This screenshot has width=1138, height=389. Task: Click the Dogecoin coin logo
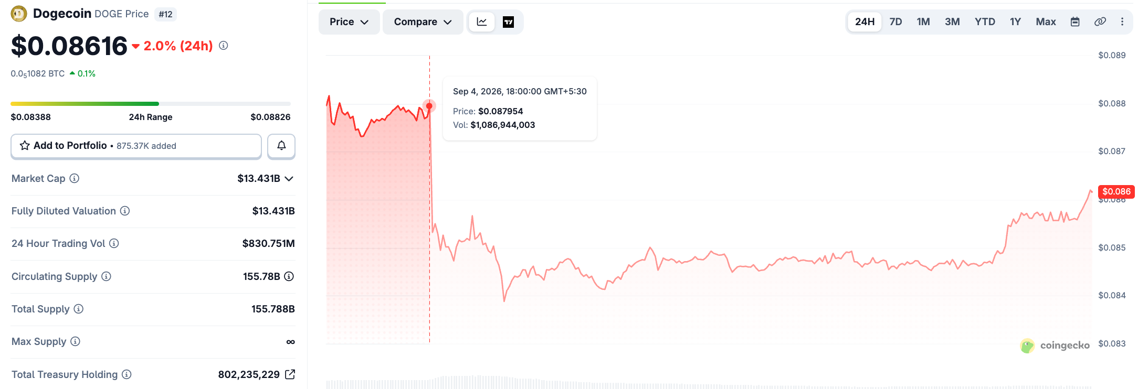coord(19,14)
